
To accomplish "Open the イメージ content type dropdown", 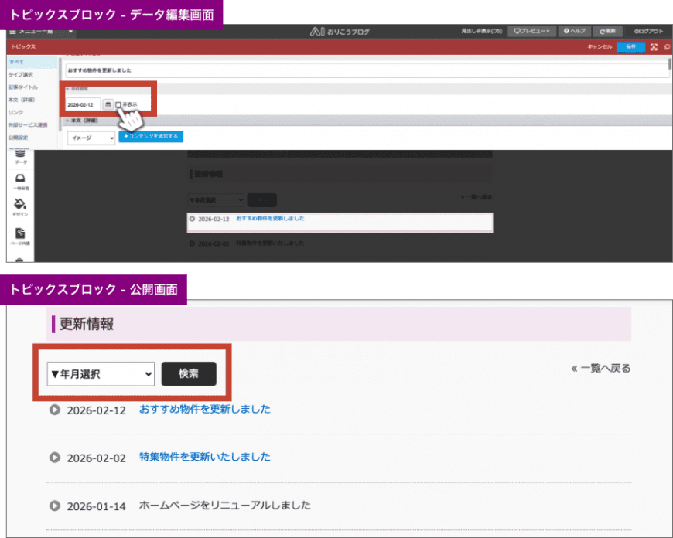I will point(91,138).
